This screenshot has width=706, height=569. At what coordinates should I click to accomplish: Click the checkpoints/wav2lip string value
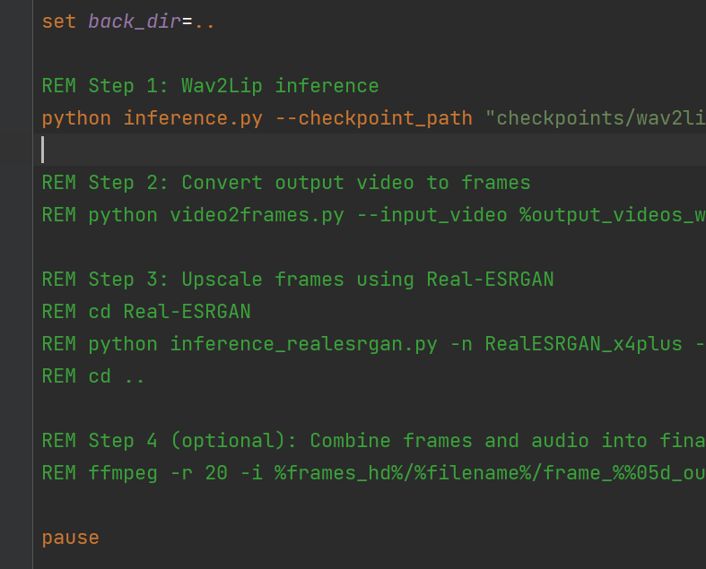coord(596,118)
